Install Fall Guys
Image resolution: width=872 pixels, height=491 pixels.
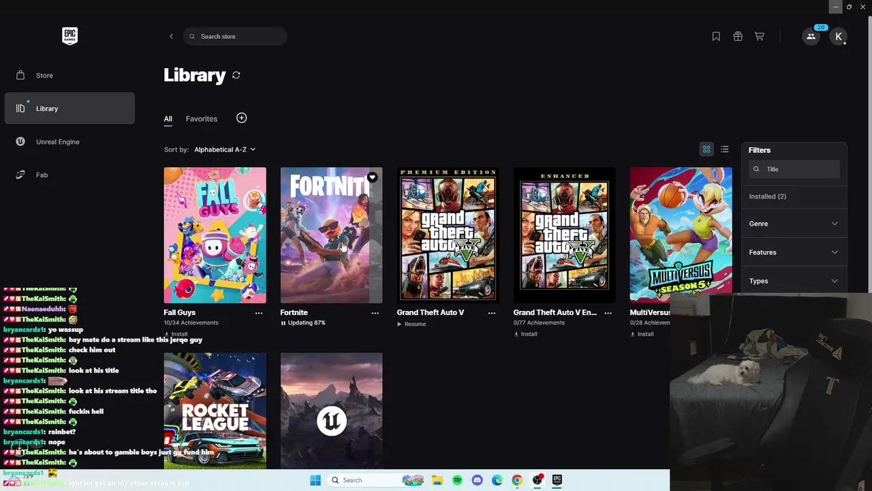tap(176, 334)
